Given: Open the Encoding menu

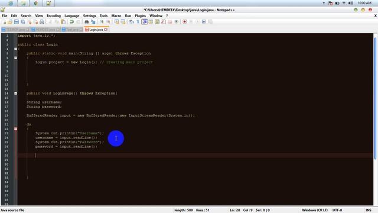Looking at the screenshot, I should (x=54, y=16).
